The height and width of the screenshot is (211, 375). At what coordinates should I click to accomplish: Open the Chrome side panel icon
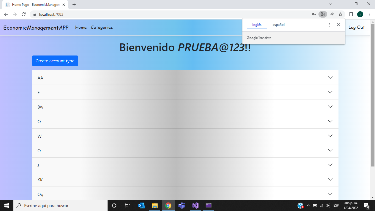[x=351, y=14]
